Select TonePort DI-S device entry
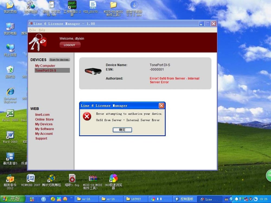The image size is (271, 203). [46, 70]
